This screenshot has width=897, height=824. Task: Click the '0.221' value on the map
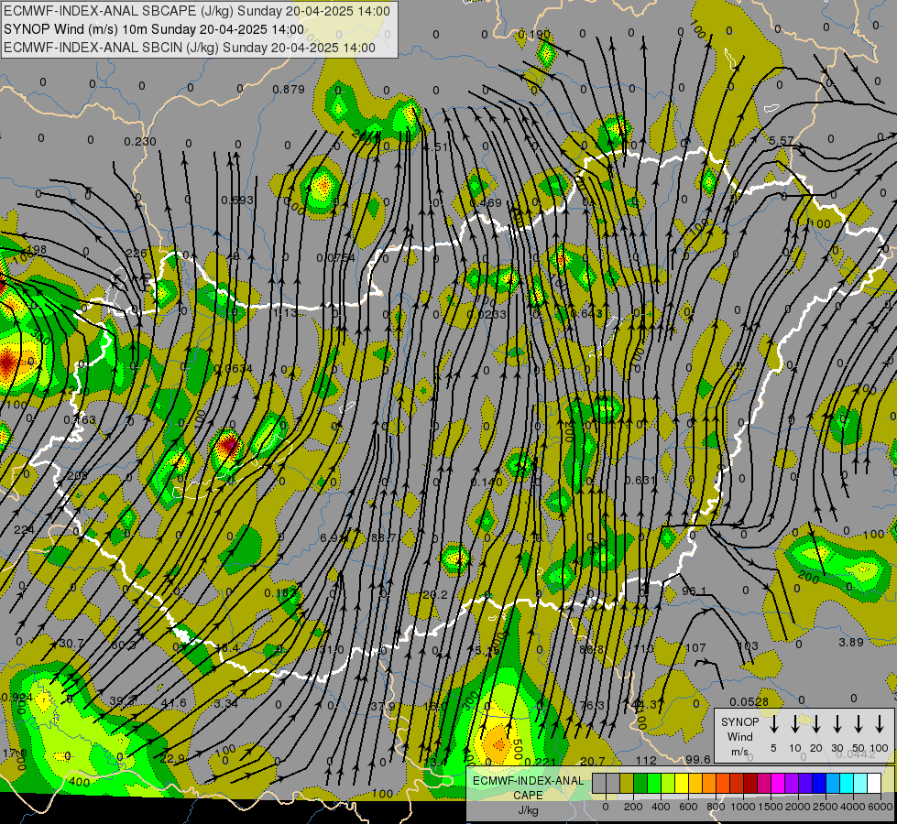[540, 761]
